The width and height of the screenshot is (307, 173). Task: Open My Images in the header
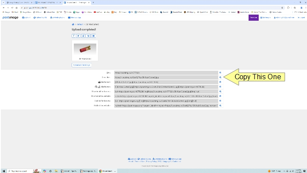point(265,18)
